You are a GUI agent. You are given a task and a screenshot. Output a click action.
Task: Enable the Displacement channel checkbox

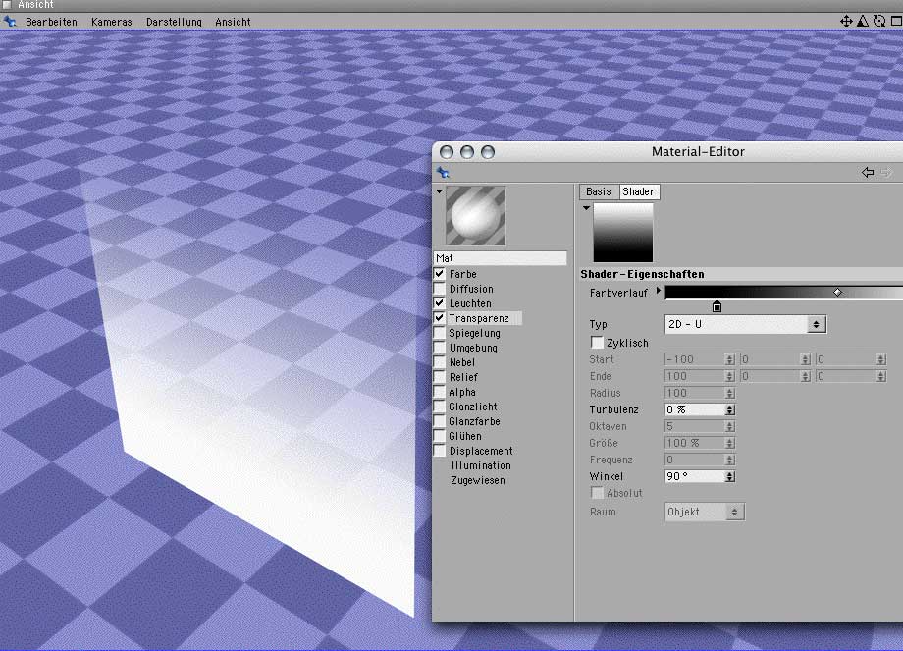click(440, 451)
